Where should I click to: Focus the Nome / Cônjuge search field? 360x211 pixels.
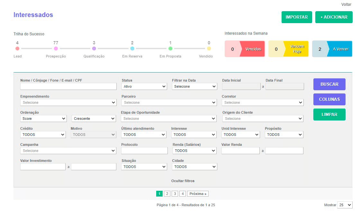[68, 86]
